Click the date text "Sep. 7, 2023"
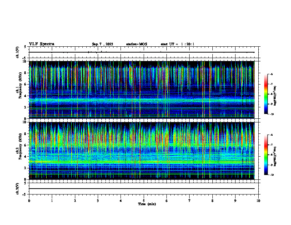The width and height of the screenshot is (291, 225). 103,44
